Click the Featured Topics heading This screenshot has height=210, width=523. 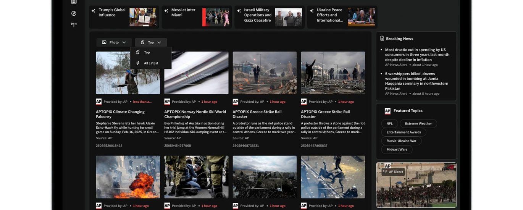coord(408,111)
